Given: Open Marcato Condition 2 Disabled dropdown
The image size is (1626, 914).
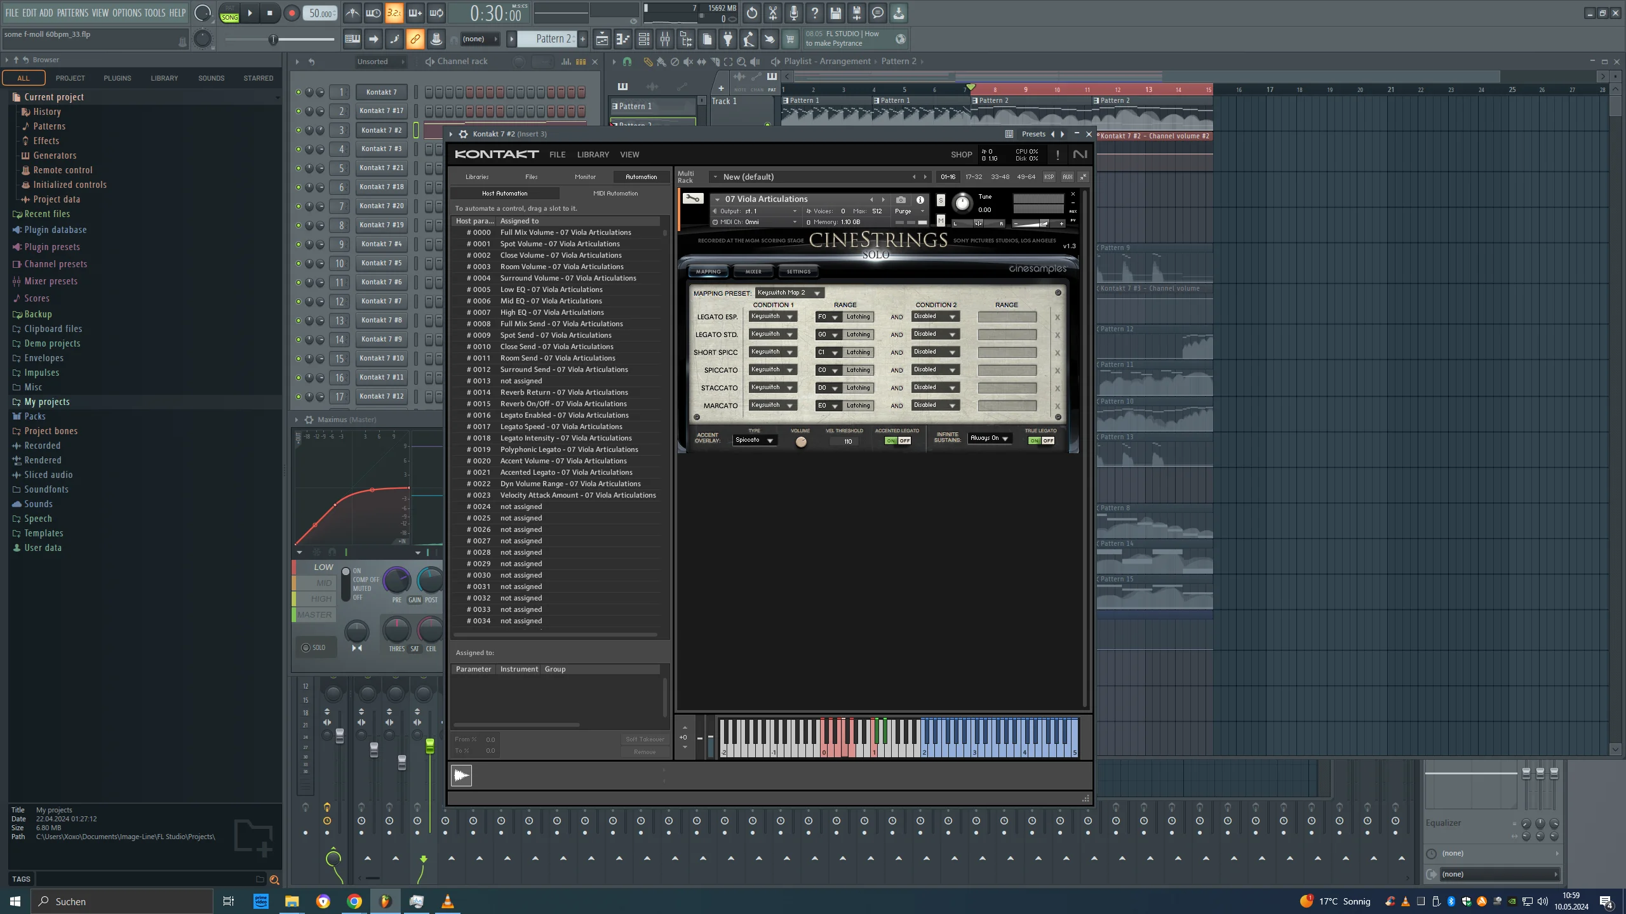Looking at the screenshot, I should [935, 405].
